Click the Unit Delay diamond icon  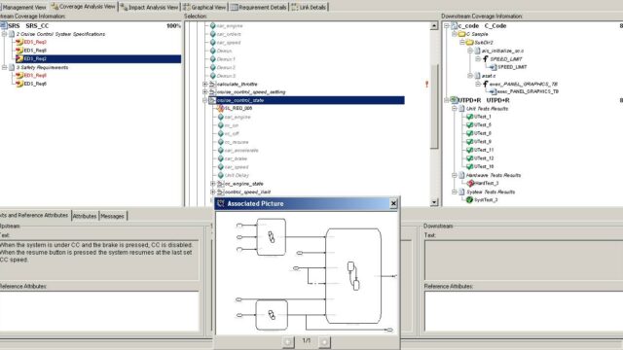point(221,175)
